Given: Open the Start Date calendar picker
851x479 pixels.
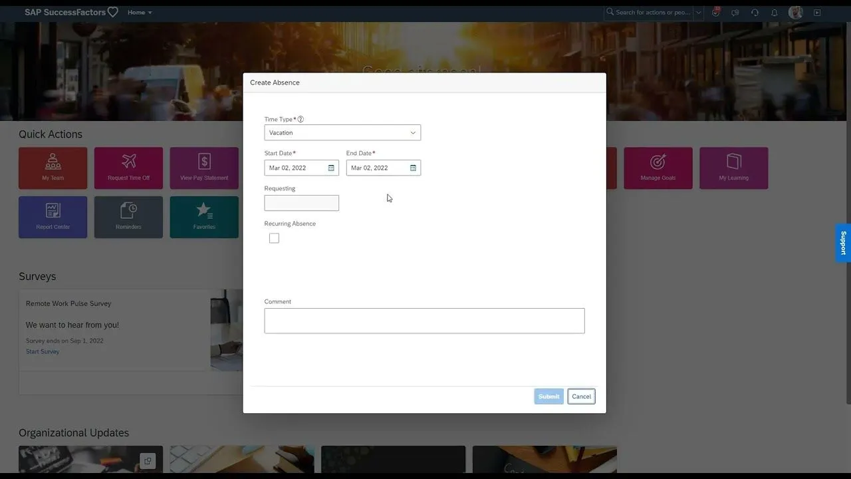Looking at the screenshot, I should pyautogui.click(x=331, y=168).
